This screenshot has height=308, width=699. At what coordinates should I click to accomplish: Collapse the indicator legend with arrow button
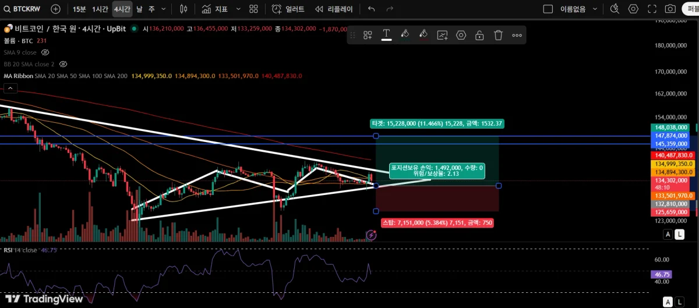pyautogui.click(x=10, y=88)
